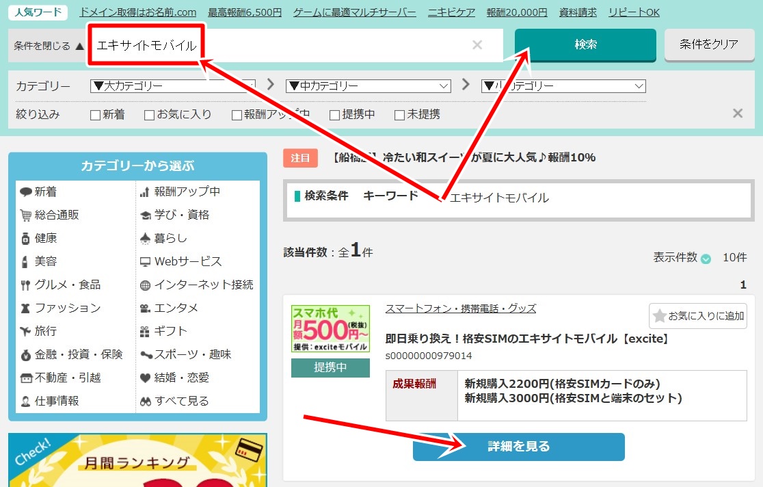Viewport: 763px width, 487px height.
Task: Select 結婚・恋愛 heart icon
Action: [x=175, y=378]
